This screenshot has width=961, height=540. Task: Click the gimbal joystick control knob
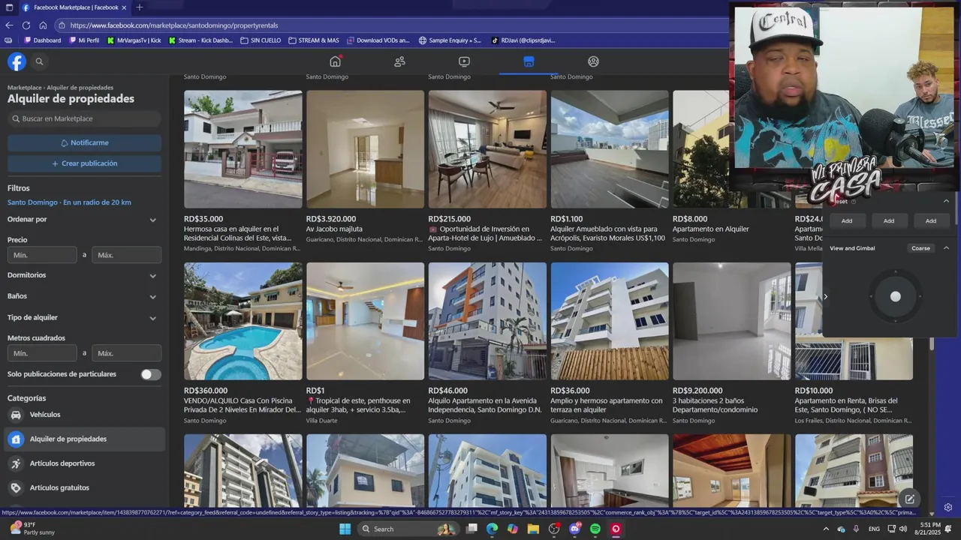coord(895,296)
